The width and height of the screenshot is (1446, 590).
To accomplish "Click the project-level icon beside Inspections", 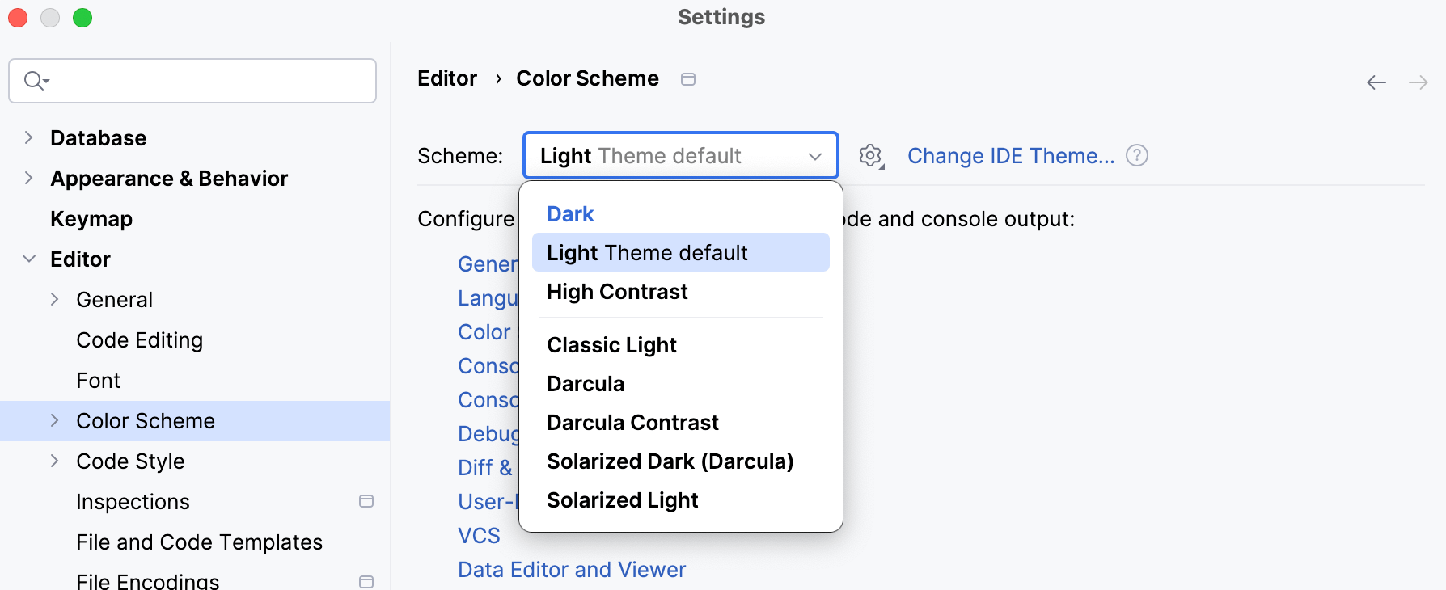I will (x=366, y=501).
